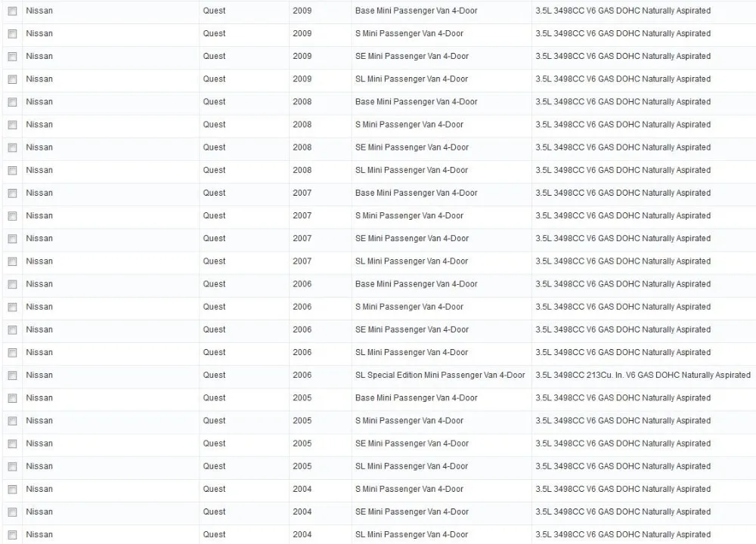756x544 pixels.
Task: Mark checkbox for 2006 S Mini Passenger Van
Action: (13, 308)
